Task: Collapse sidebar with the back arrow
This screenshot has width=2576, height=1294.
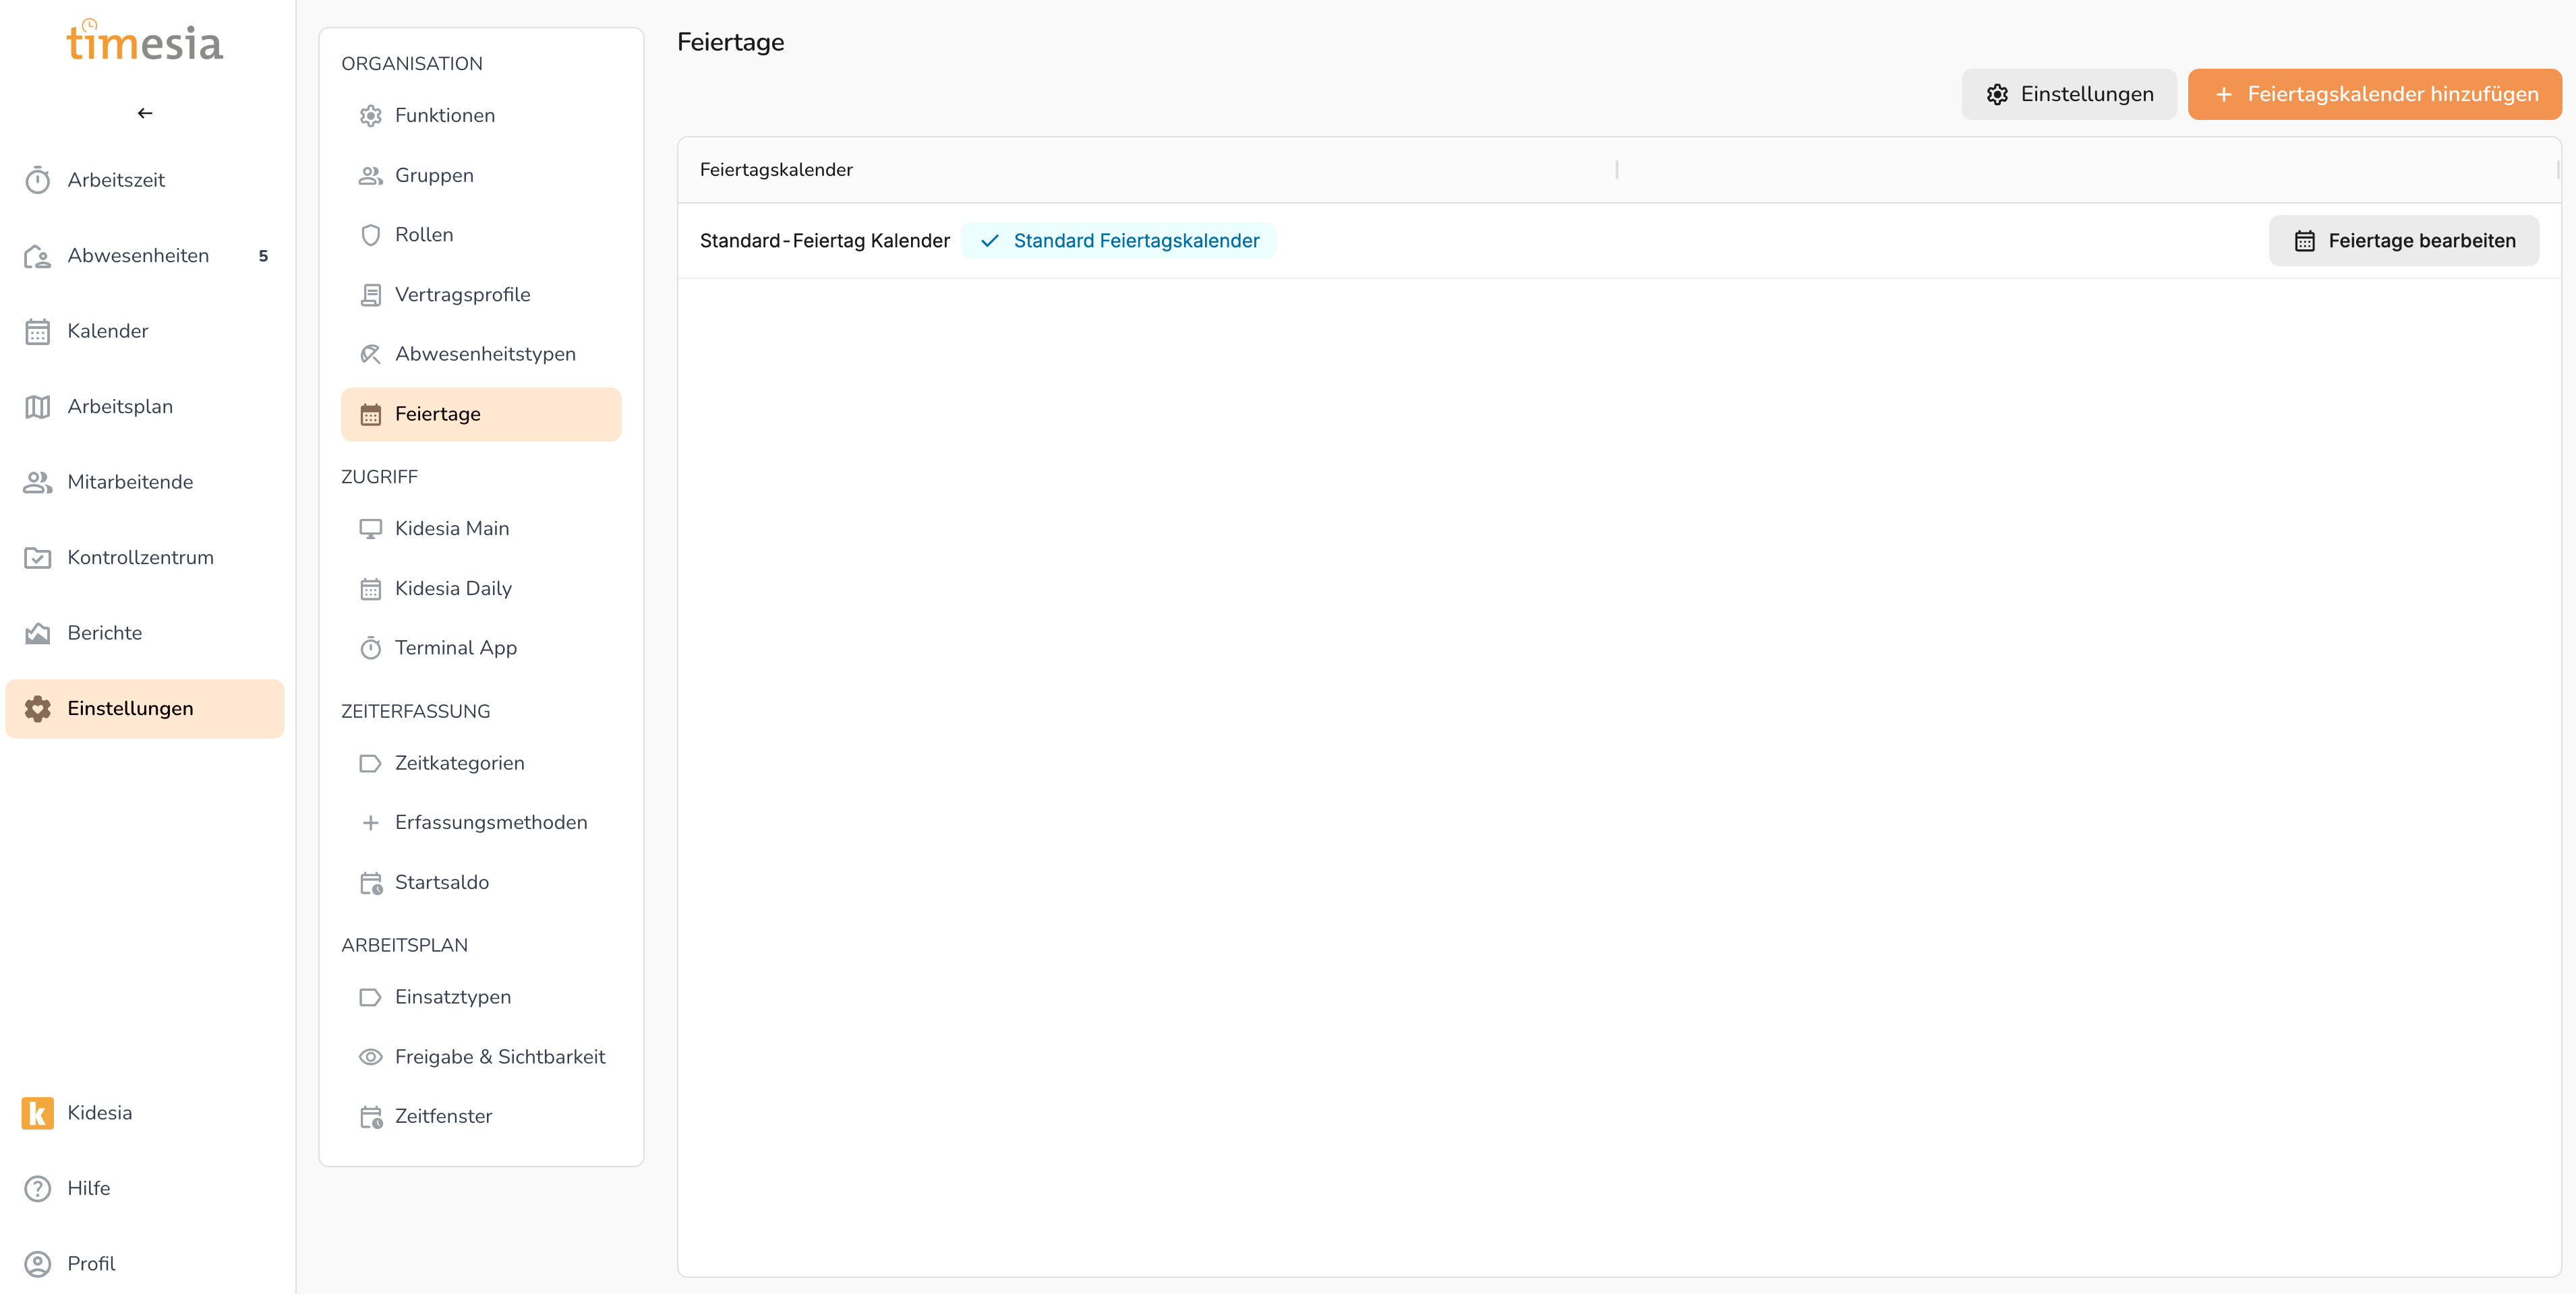Action: coord(145,113)
